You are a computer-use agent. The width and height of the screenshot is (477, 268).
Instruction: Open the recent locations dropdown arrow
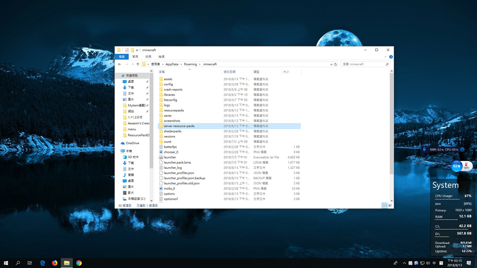[x=133, y=65]
